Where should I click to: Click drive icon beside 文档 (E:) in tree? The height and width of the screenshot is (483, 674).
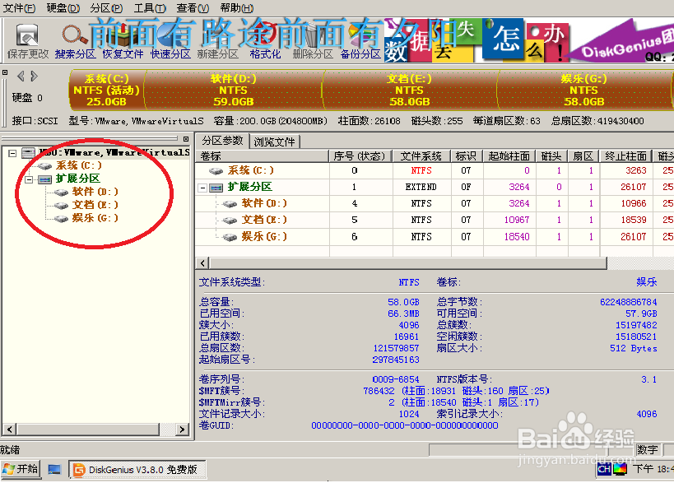[x=61, y=206]
